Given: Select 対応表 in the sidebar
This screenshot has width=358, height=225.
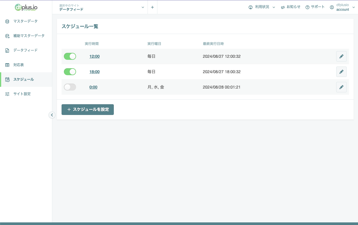Looking at the screenshot, I should [19, 65].
